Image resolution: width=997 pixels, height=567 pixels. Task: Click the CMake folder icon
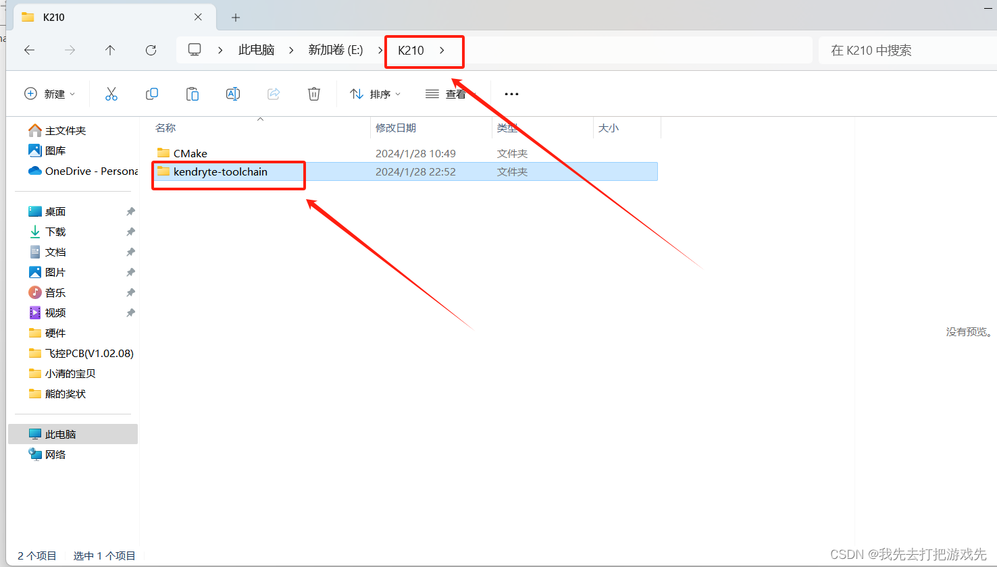tap(163, 153)
